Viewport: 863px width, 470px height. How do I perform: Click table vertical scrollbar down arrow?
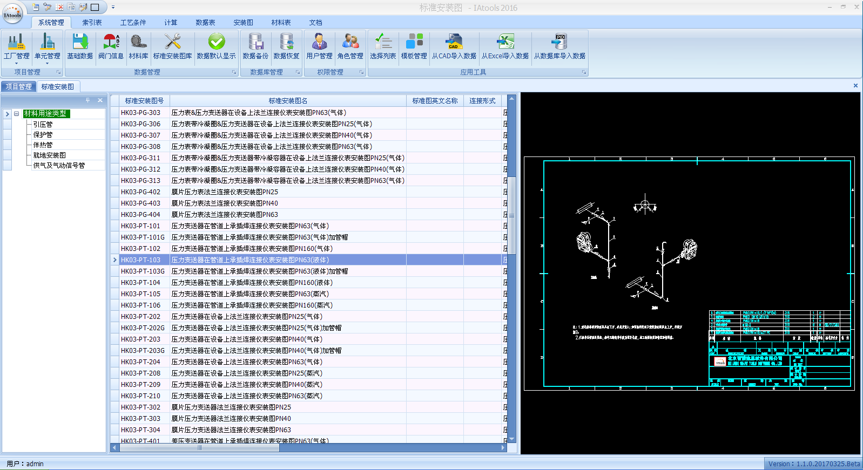(511, 439)
